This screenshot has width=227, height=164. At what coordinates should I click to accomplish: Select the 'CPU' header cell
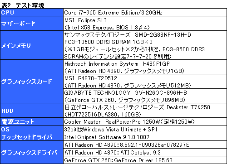point(32,12)
